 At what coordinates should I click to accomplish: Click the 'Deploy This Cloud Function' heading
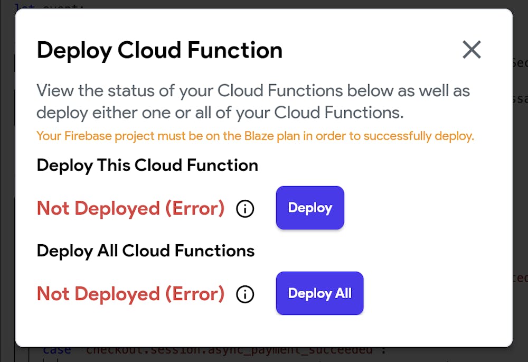(147, 165)
